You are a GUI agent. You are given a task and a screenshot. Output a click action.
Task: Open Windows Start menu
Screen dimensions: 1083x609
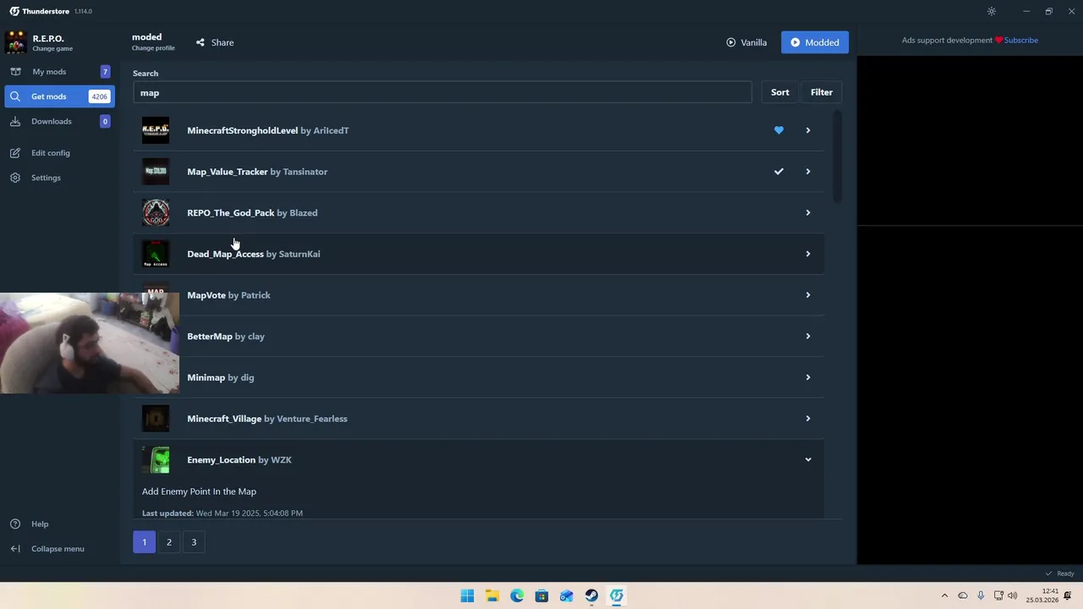467,595
